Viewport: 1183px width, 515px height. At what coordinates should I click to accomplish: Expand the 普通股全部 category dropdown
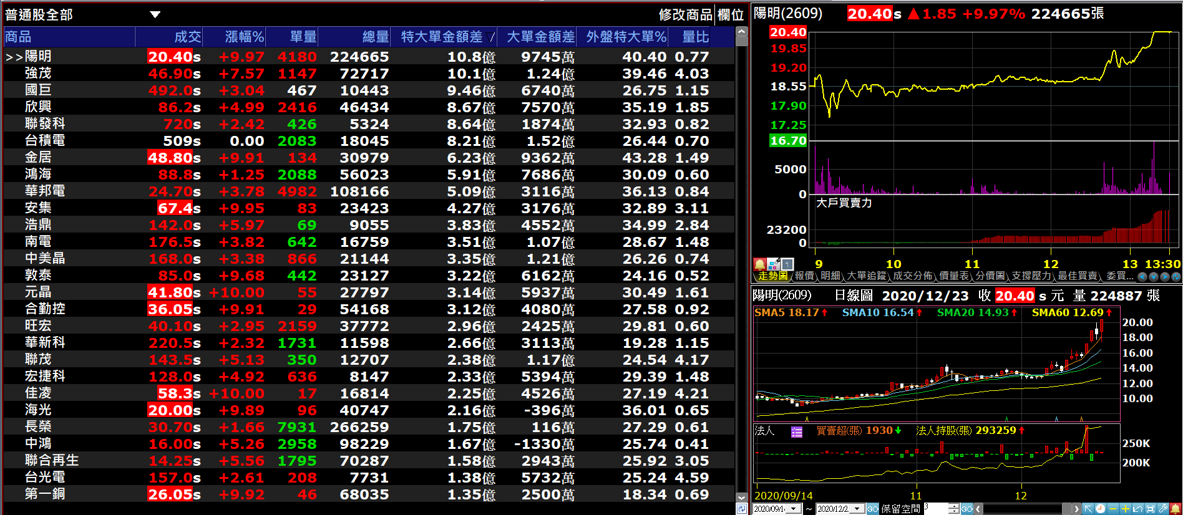click(155, 14)
